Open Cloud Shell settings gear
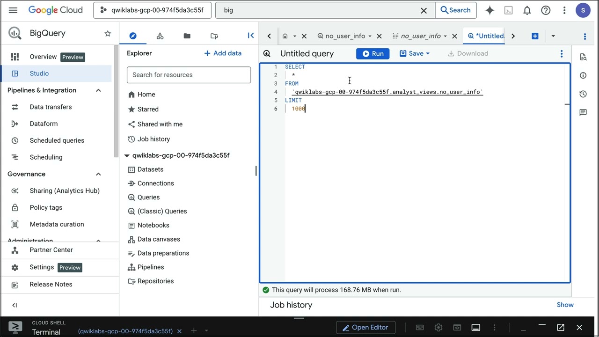 click(x=438, y=328)
